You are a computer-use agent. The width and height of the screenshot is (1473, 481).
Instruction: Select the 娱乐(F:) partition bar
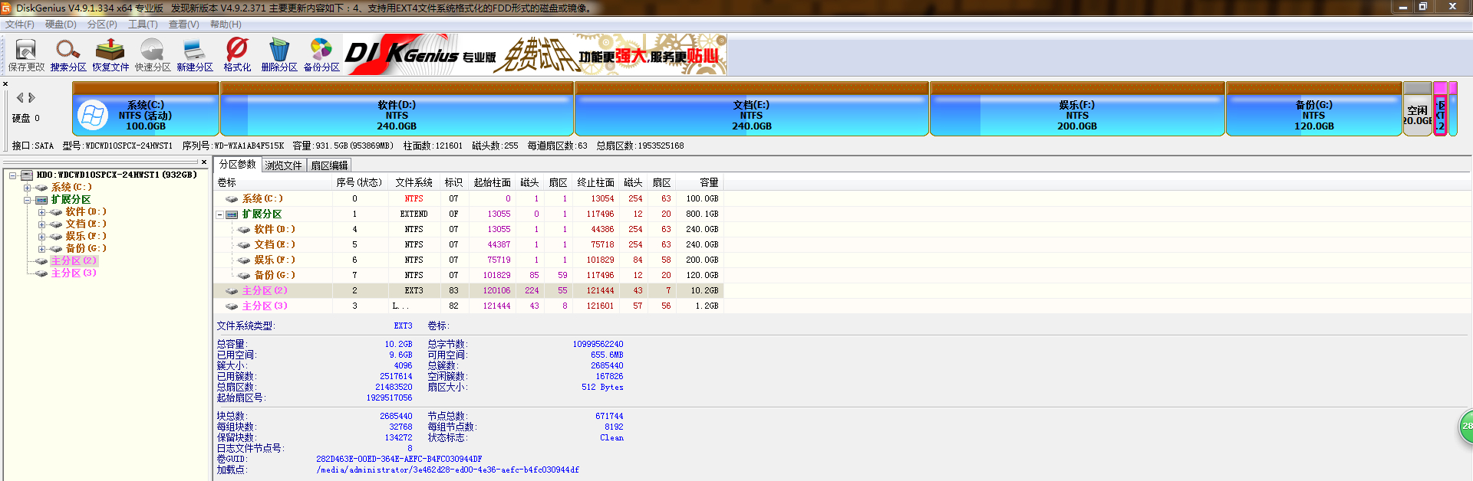1077,109
